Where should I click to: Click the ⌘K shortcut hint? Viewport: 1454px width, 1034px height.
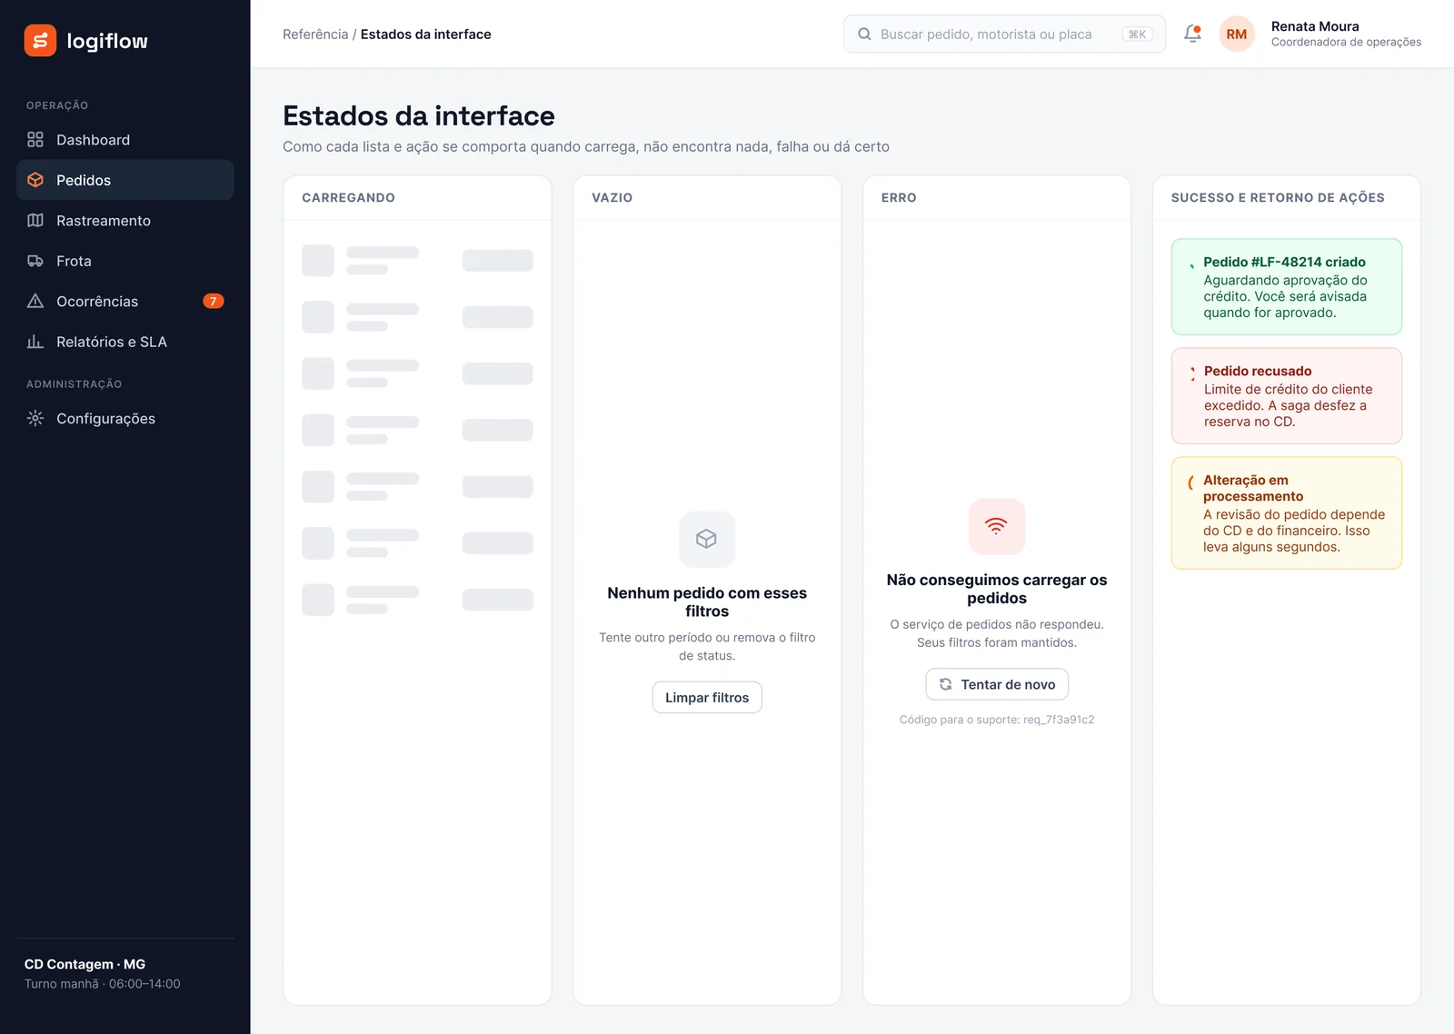click(1138, 35)
